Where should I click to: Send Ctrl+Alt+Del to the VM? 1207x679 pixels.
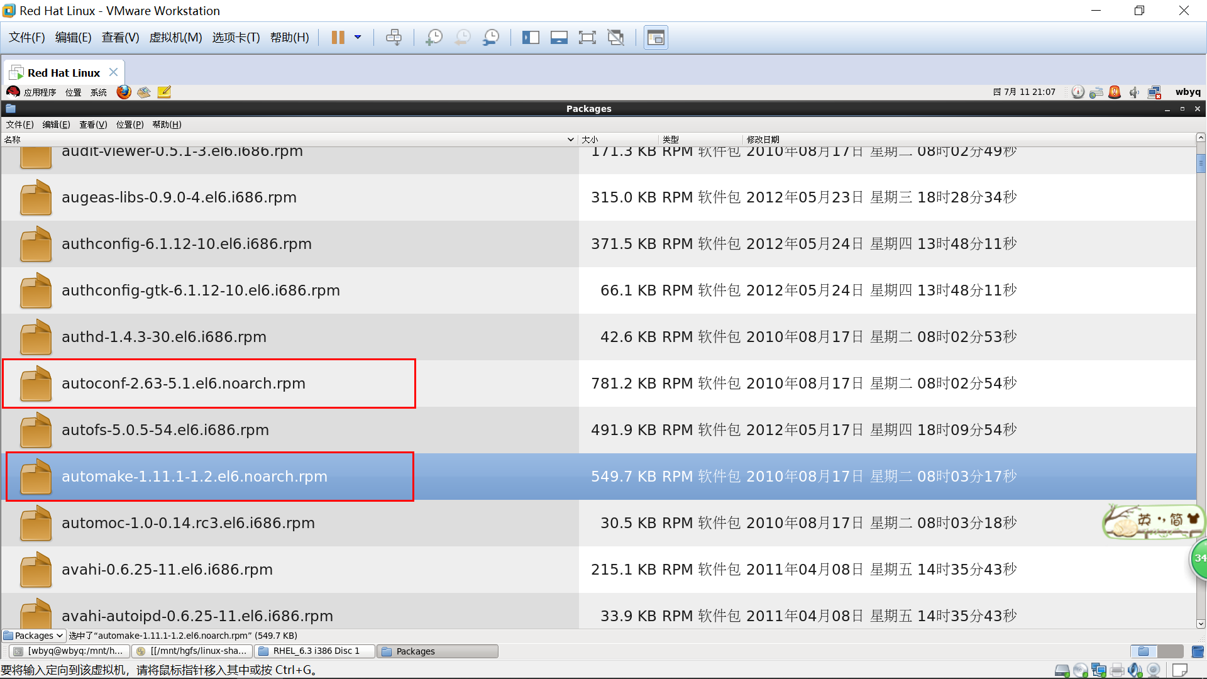[394, 38]
